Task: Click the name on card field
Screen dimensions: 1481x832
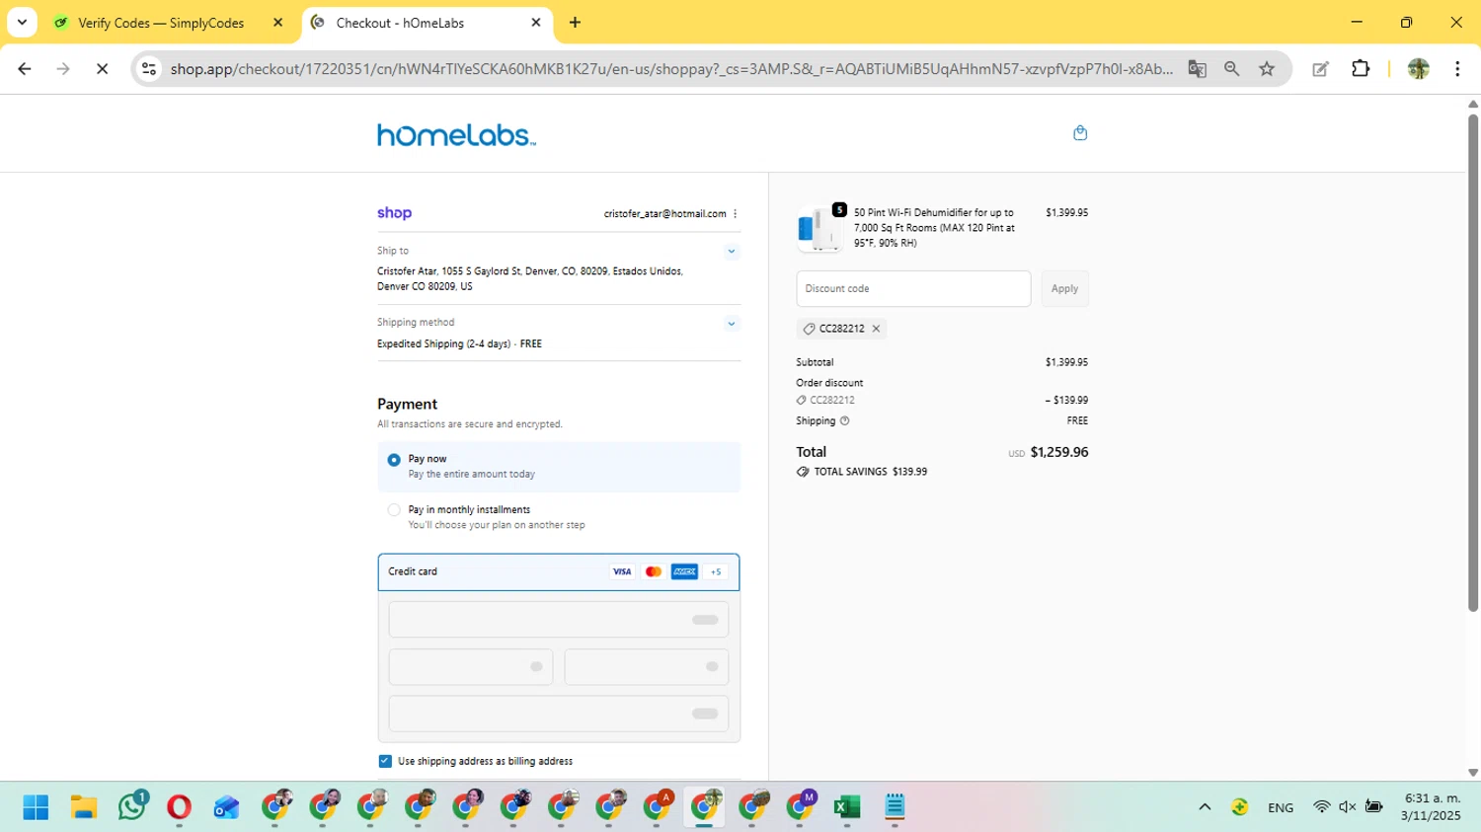Action: point(559,714)
